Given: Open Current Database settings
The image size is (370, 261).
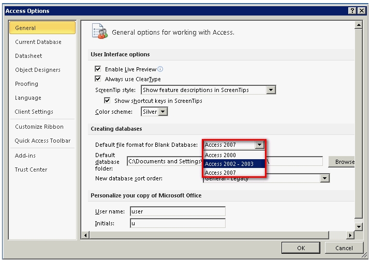Looking at the screenshot, I should point(42,42).
